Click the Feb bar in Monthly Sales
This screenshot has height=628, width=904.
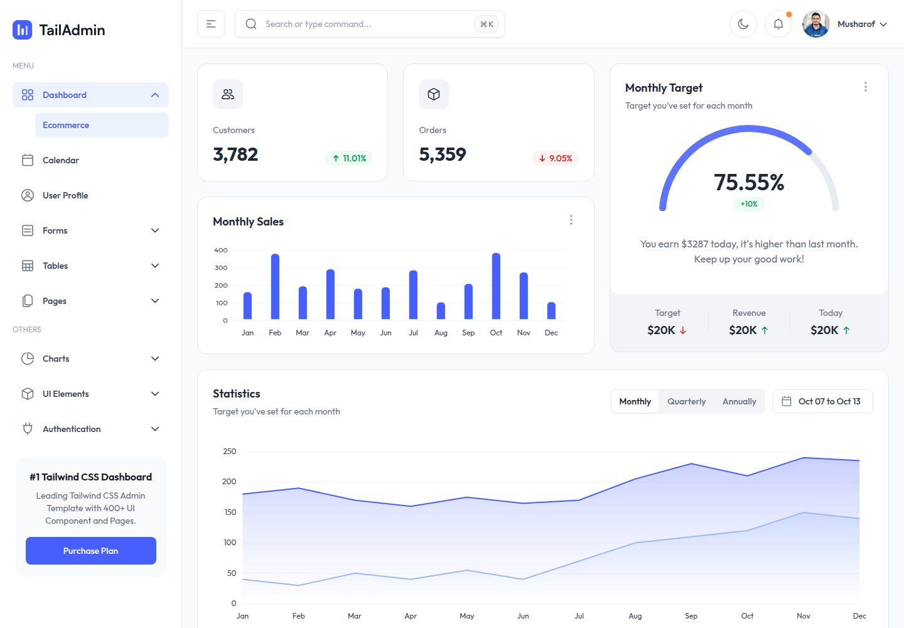pos(275,286)
